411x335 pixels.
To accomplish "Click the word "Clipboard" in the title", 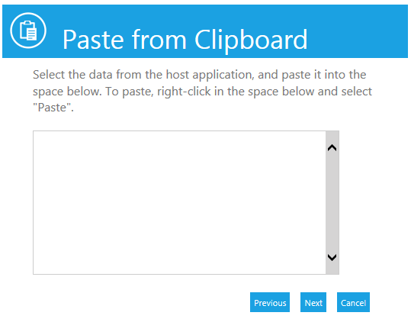I will [x=251, y=40].
